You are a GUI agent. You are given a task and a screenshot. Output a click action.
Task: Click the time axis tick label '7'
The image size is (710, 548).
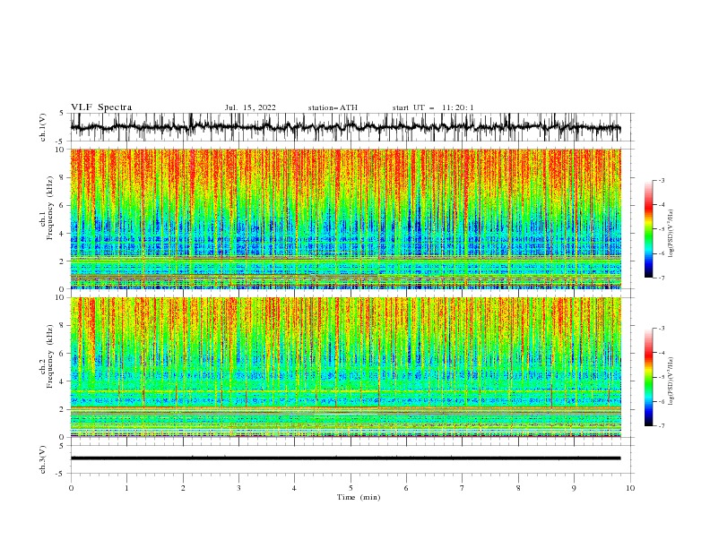463,488
